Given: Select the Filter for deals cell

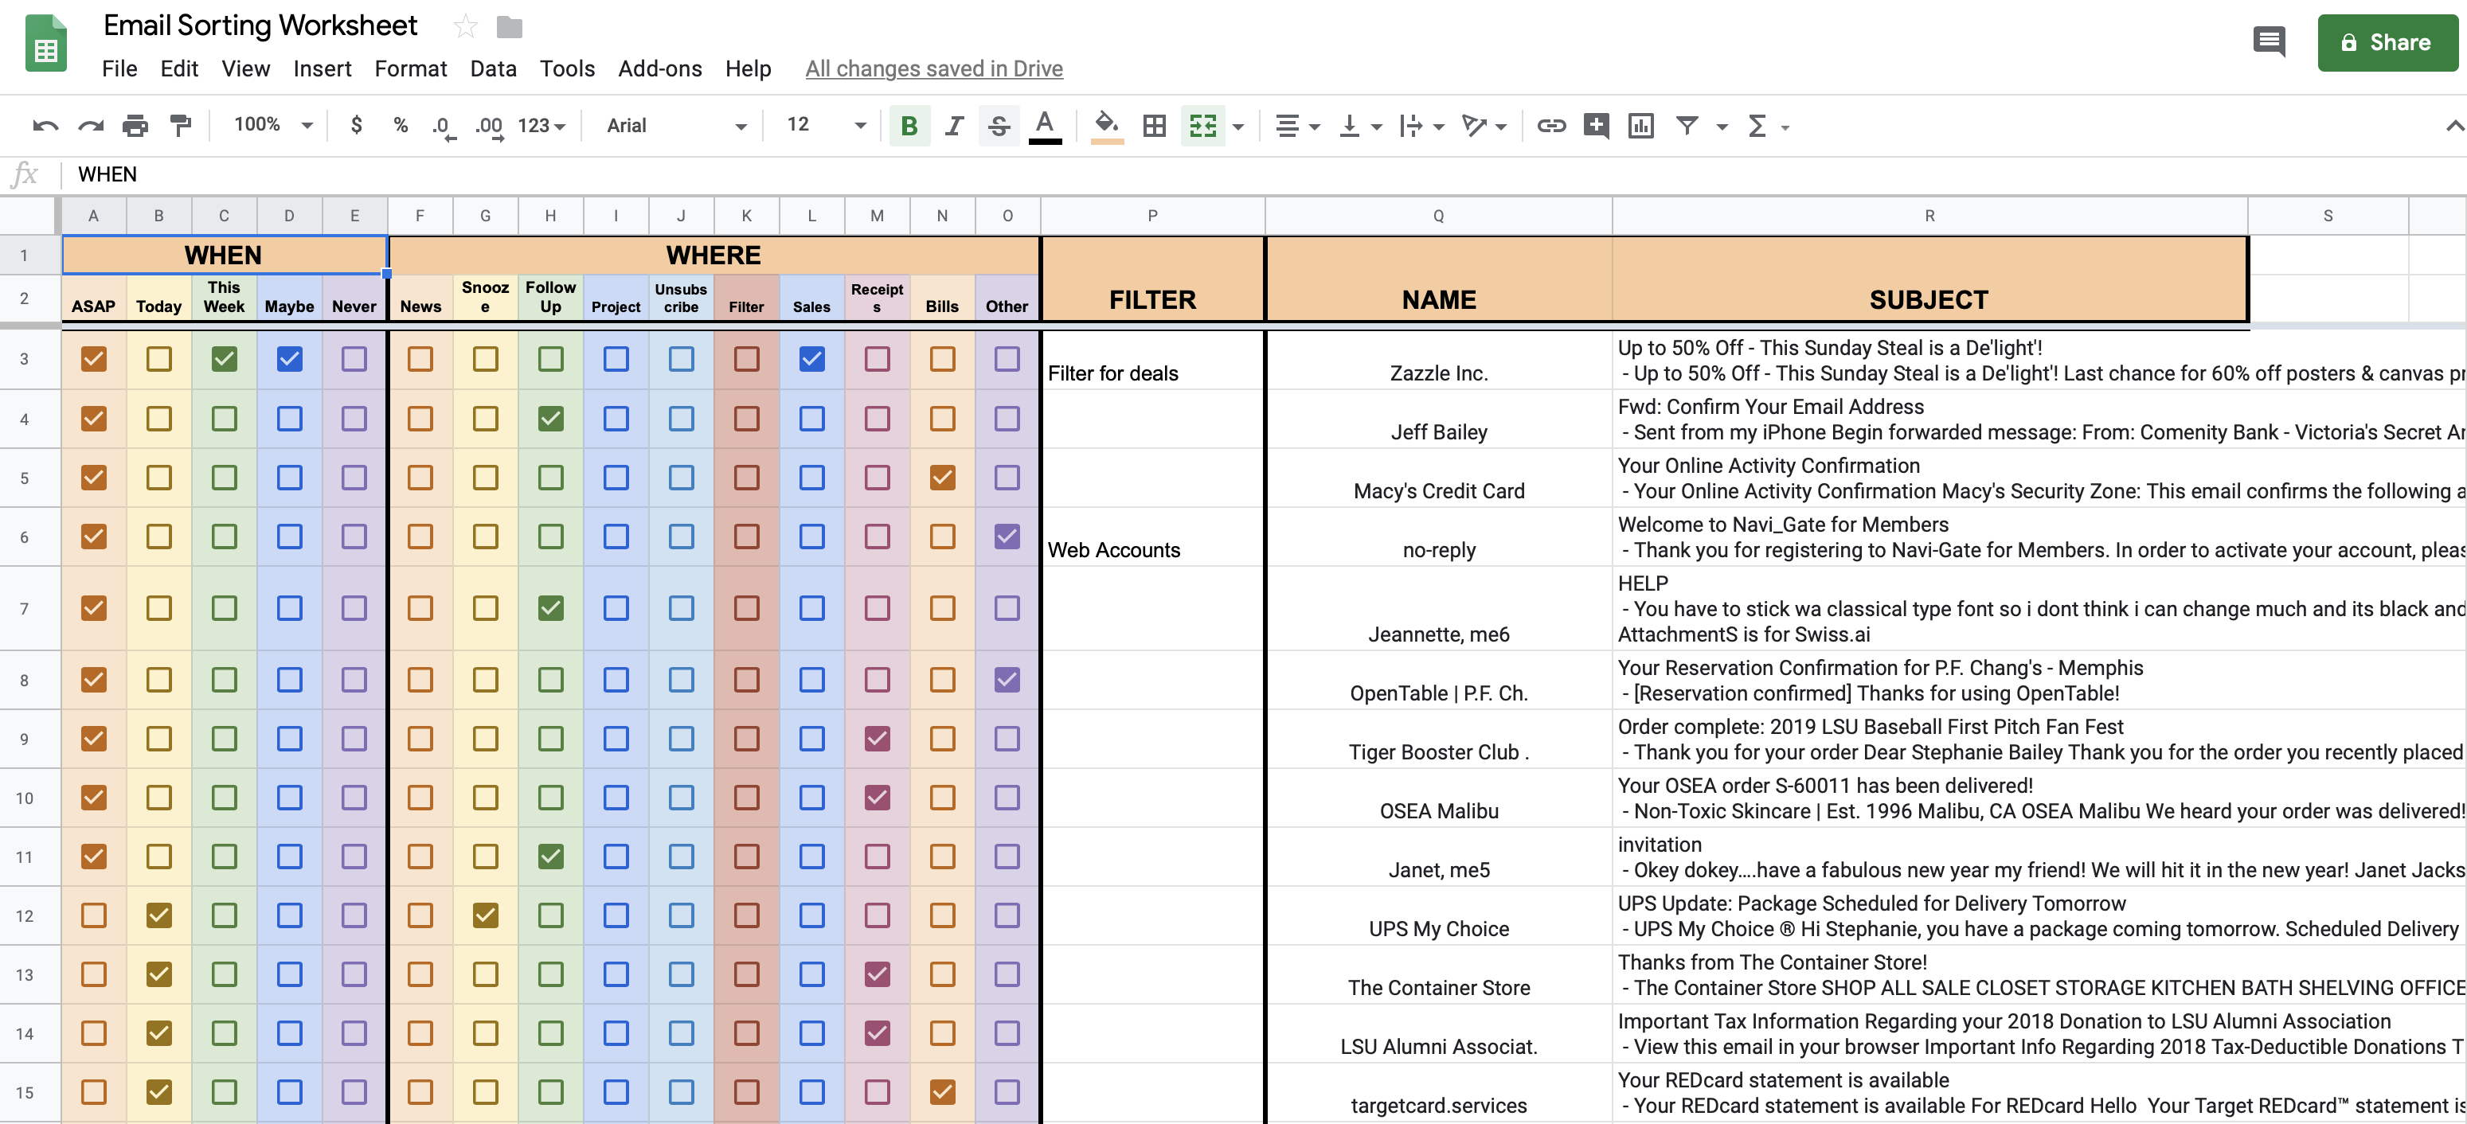Looking at the screenshot, I should pyautogui.click(x=1152, y=360).
